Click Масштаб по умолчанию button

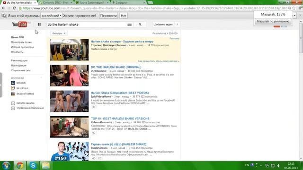273,21
